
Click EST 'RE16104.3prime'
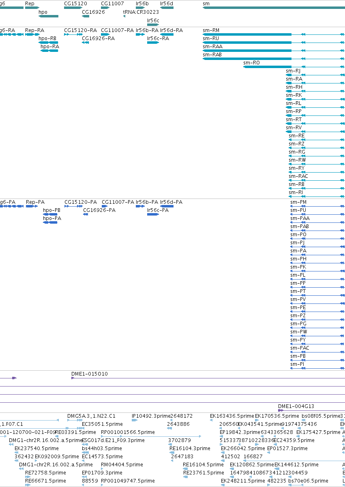[x=190, y=449]
